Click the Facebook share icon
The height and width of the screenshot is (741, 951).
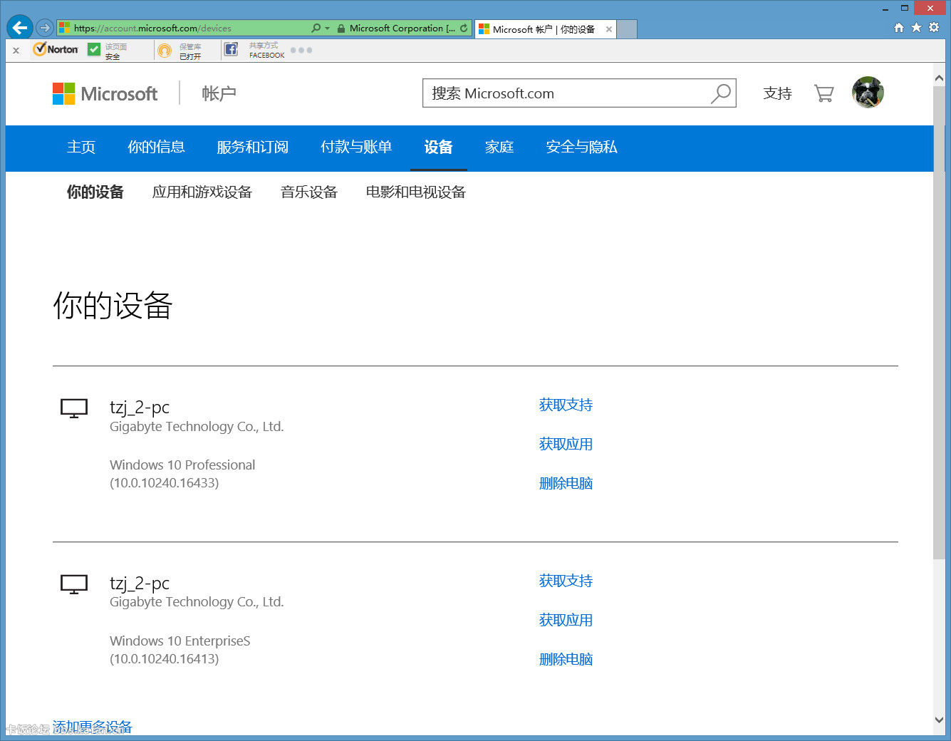coord(231,49)
